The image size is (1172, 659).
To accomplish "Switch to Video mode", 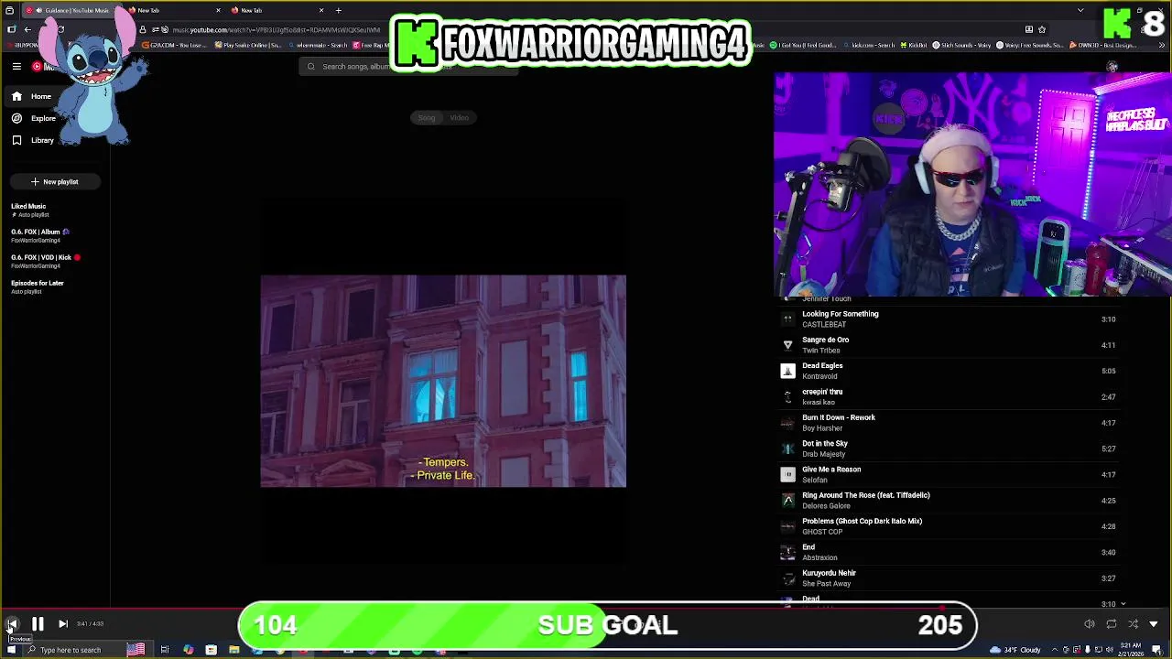I will [x=460, y=117].
